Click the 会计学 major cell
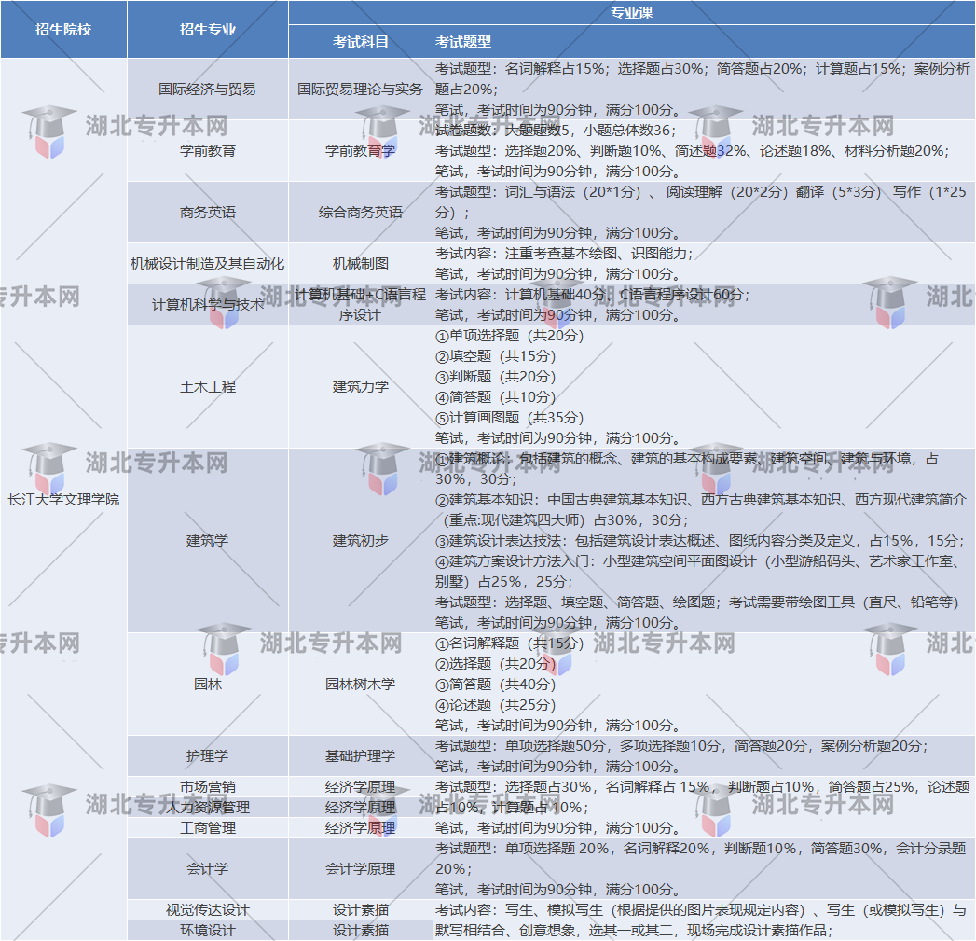Viewport: 976px width, 941px height. (208, 869)
